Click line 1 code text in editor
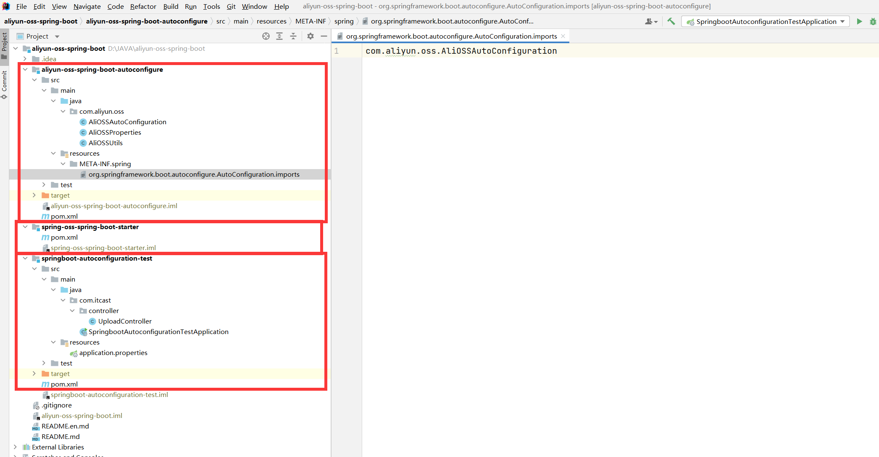The image size is (879, 457). coord(461,51)
